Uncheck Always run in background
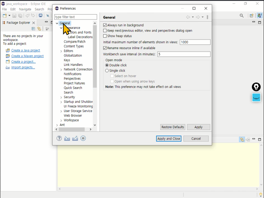Viewport: 264px width, 198px height. (105, 25)
